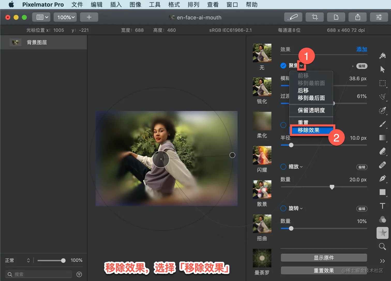The width and height of the screenshot is (391, 281).
Task: Click the 缩放 数量 slider handle
Action: coord(332,187)
